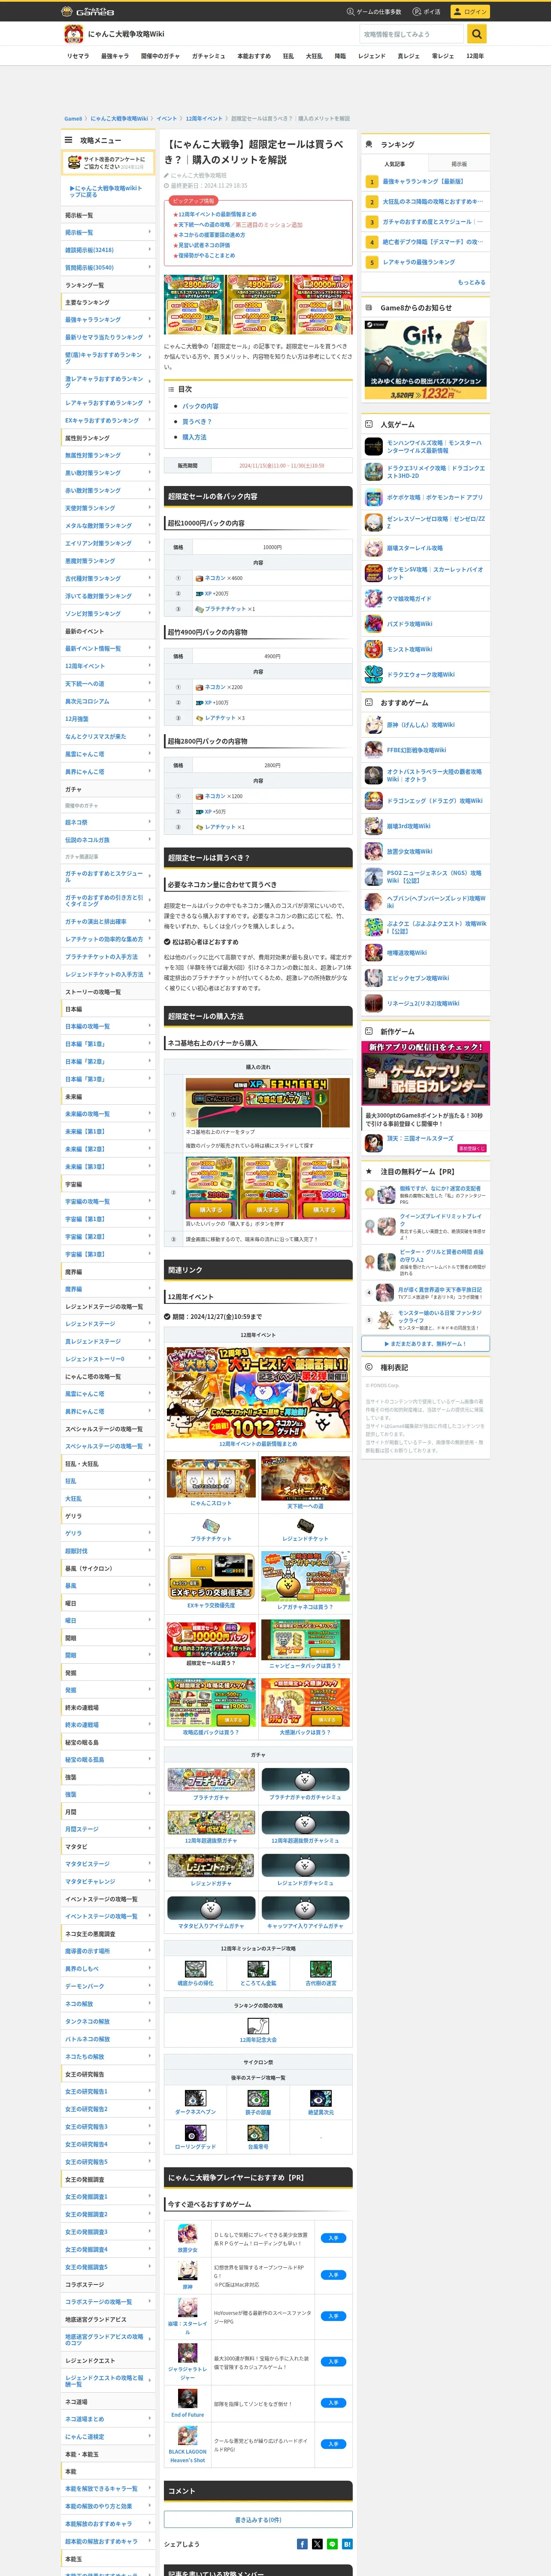Open the ガチャシミュ nav menu item
This screenshot has height=2576, width=551.
click(208, 56)
